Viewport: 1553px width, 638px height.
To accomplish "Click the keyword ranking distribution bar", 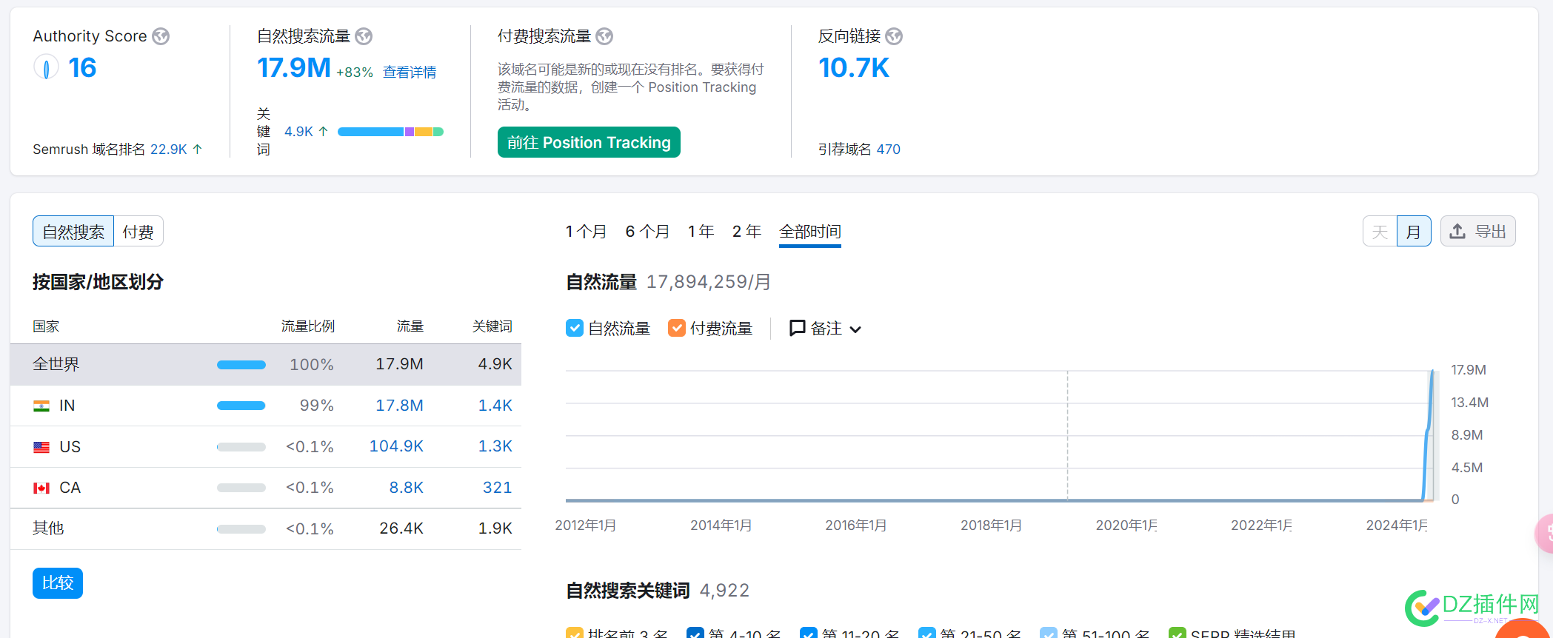I will (390, 132).
